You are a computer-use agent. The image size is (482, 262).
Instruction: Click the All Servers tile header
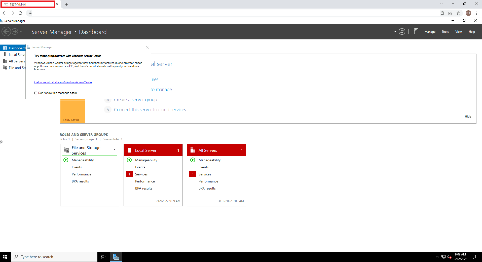click(x=216, y=150)
